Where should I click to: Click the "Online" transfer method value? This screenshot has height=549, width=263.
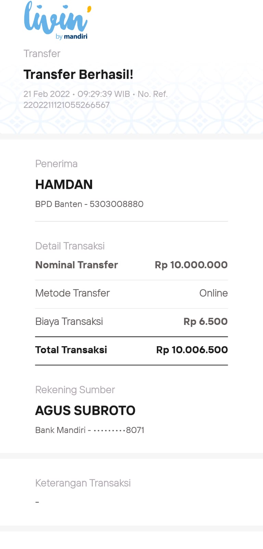[x=213, y=293]
